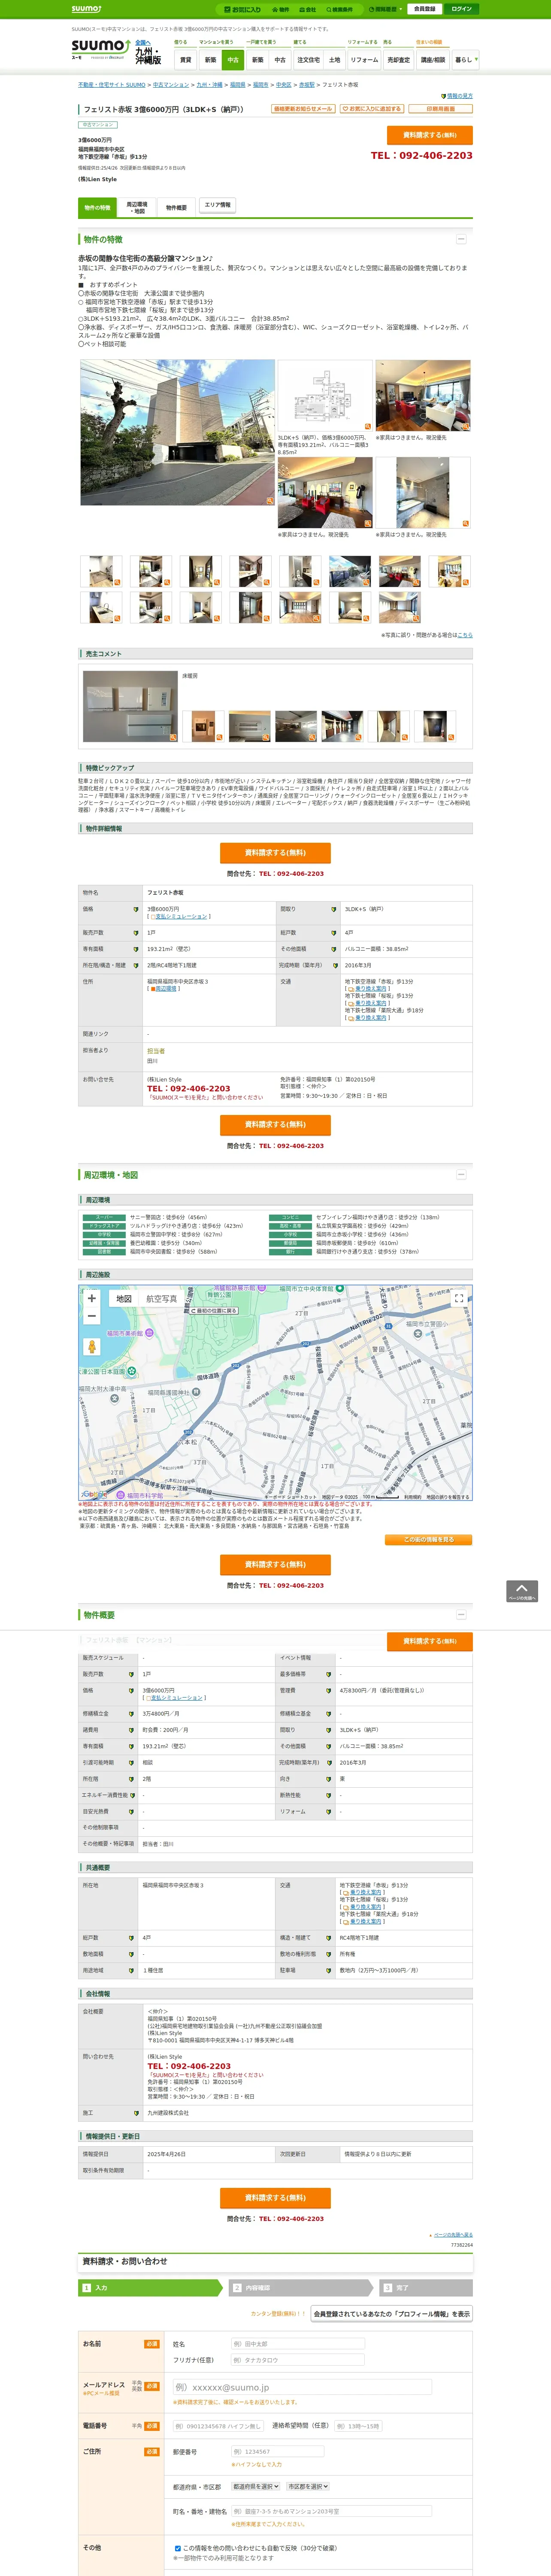Toggle 他の問い合わせにも自動で反映 checkbox
The height and width of the screenshot is (2576, 551).
click(178, 2548)
